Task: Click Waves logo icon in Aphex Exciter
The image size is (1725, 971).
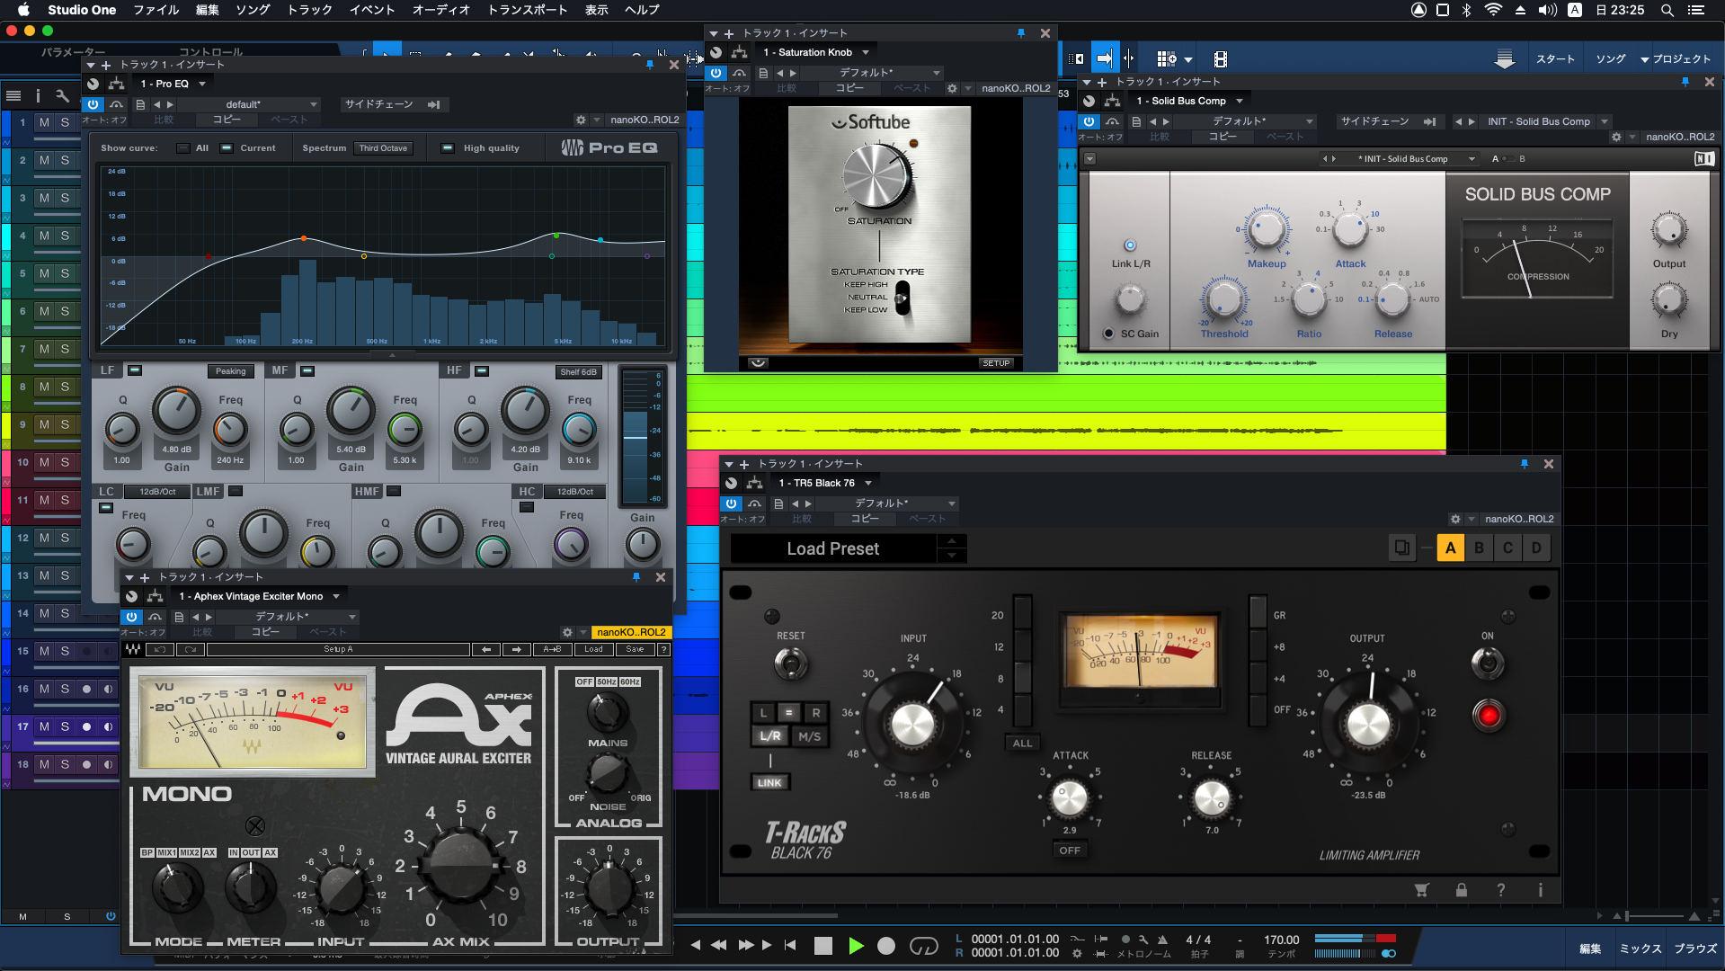Action: (x=133, y=649)
